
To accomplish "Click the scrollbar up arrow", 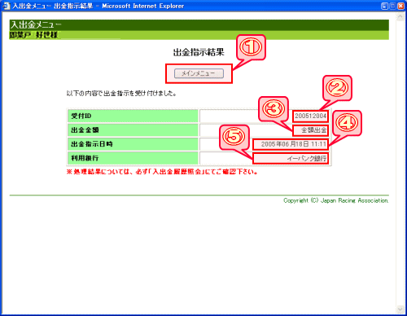I will point(400,17).
